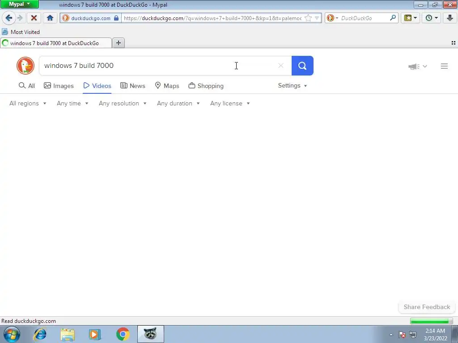Launch Internet Explorer from taskbar

pos(40,334)
